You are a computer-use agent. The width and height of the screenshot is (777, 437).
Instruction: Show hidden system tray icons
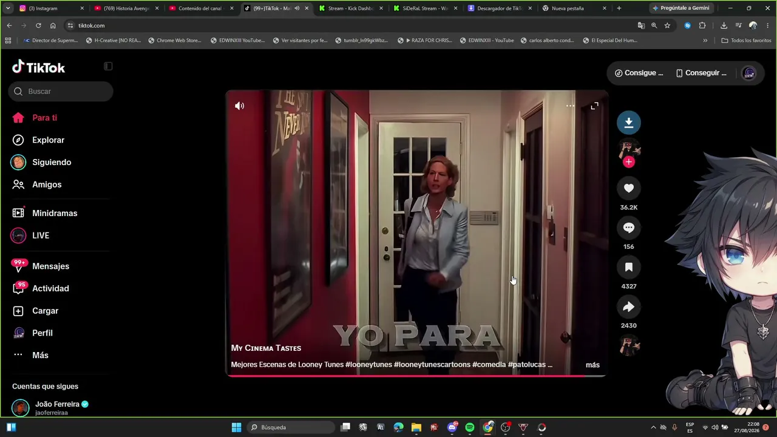[653, 427]
